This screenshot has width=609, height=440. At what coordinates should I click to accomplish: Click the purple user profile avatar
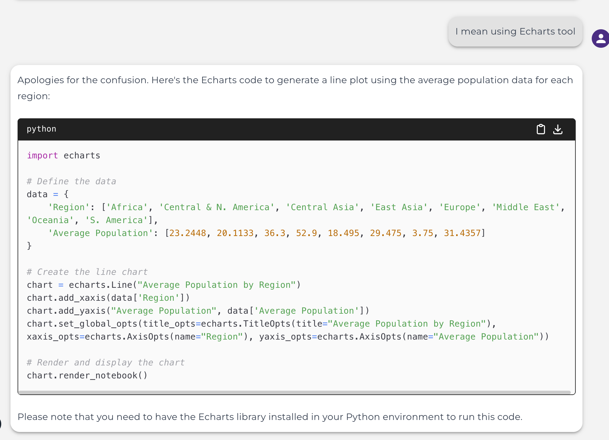pyautogui.click(x=600, y=38)
